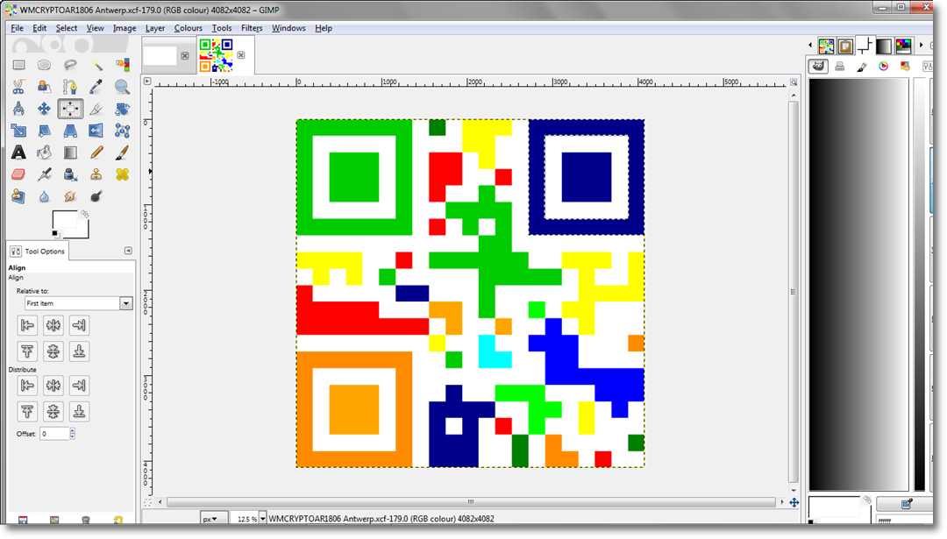Screen dimensions: 947x539
Task: Show more dock tabs with the right arrow
Action: [921, 46]
